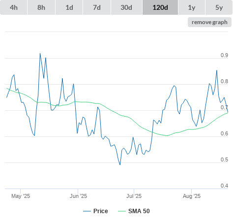This screenshot has height=224, width=233.
Task: Click the 0.8 y-axis label
Action: coord(224,81)
